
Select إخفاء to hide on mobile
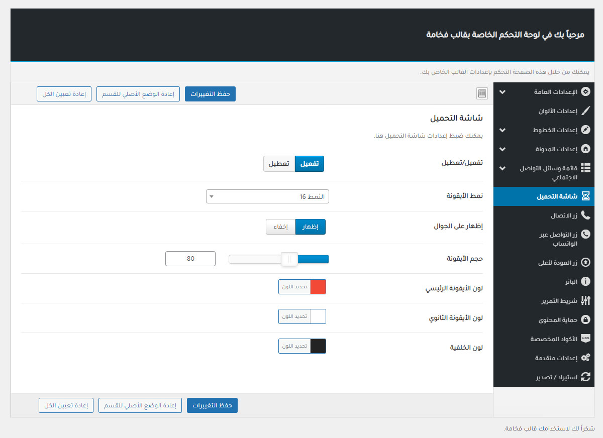click(x=280, y=227)
